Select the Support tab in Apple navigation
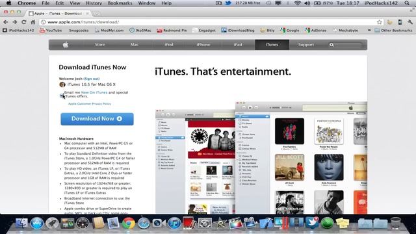416x234 pixels. tap(306, 45)
